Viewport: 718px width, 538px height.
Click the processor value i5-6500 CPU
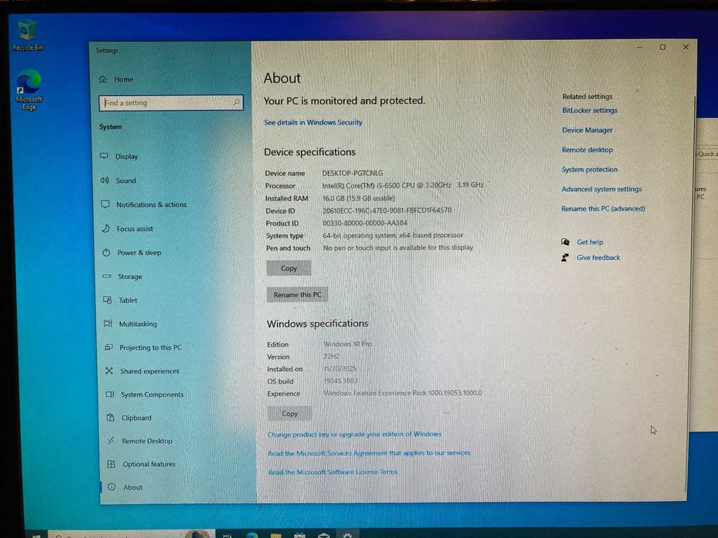point(403,185)
